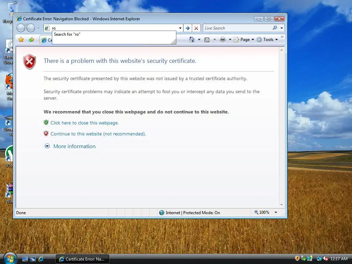Click the Go arrow button
352x264 pixels.
[x=188, y=28]
